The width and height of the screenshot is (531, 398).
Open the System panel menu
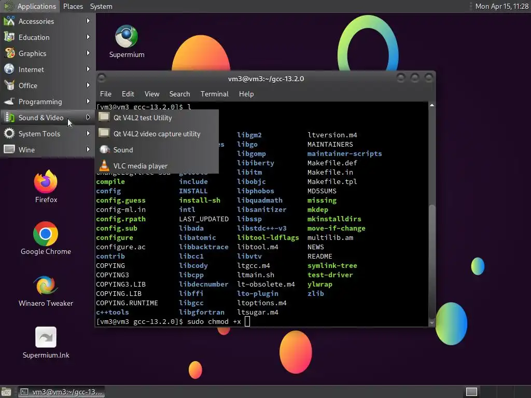point(101,6)
